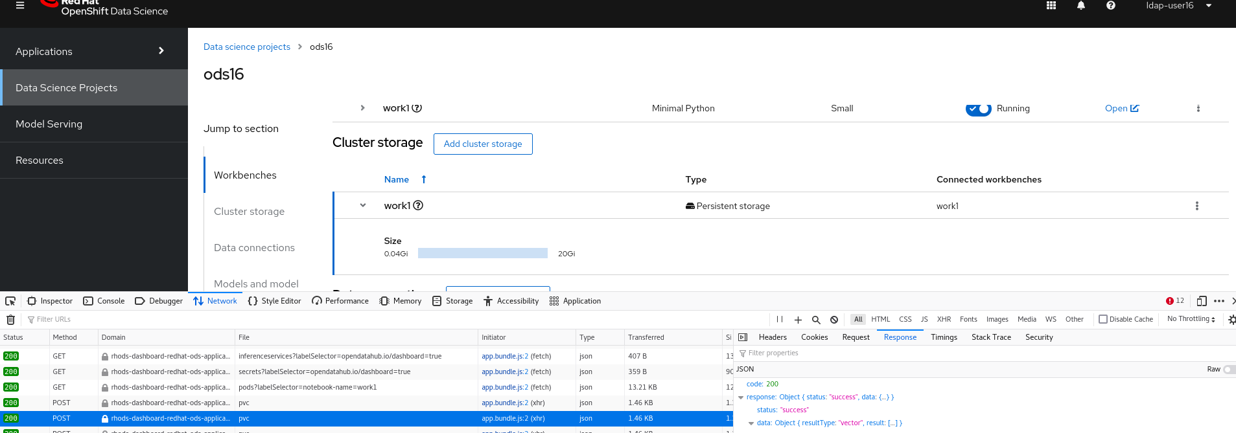Pause network log recording
Viewport: 1236px width, 433px height.
[x=780, y=320]
